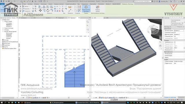Click the light bulb hide-in-view icon
185x104 pixels.
(x=62, y=6)
